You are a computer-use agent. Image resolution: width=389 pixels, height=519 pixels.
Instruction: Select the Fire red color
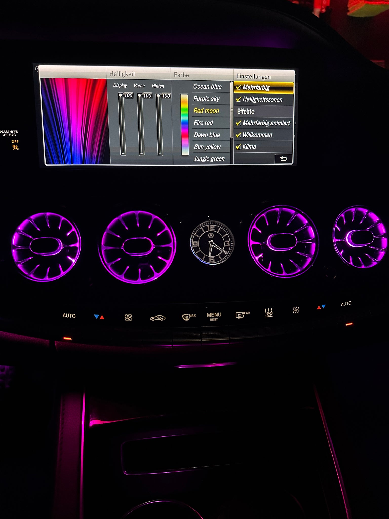pos(204,123)
